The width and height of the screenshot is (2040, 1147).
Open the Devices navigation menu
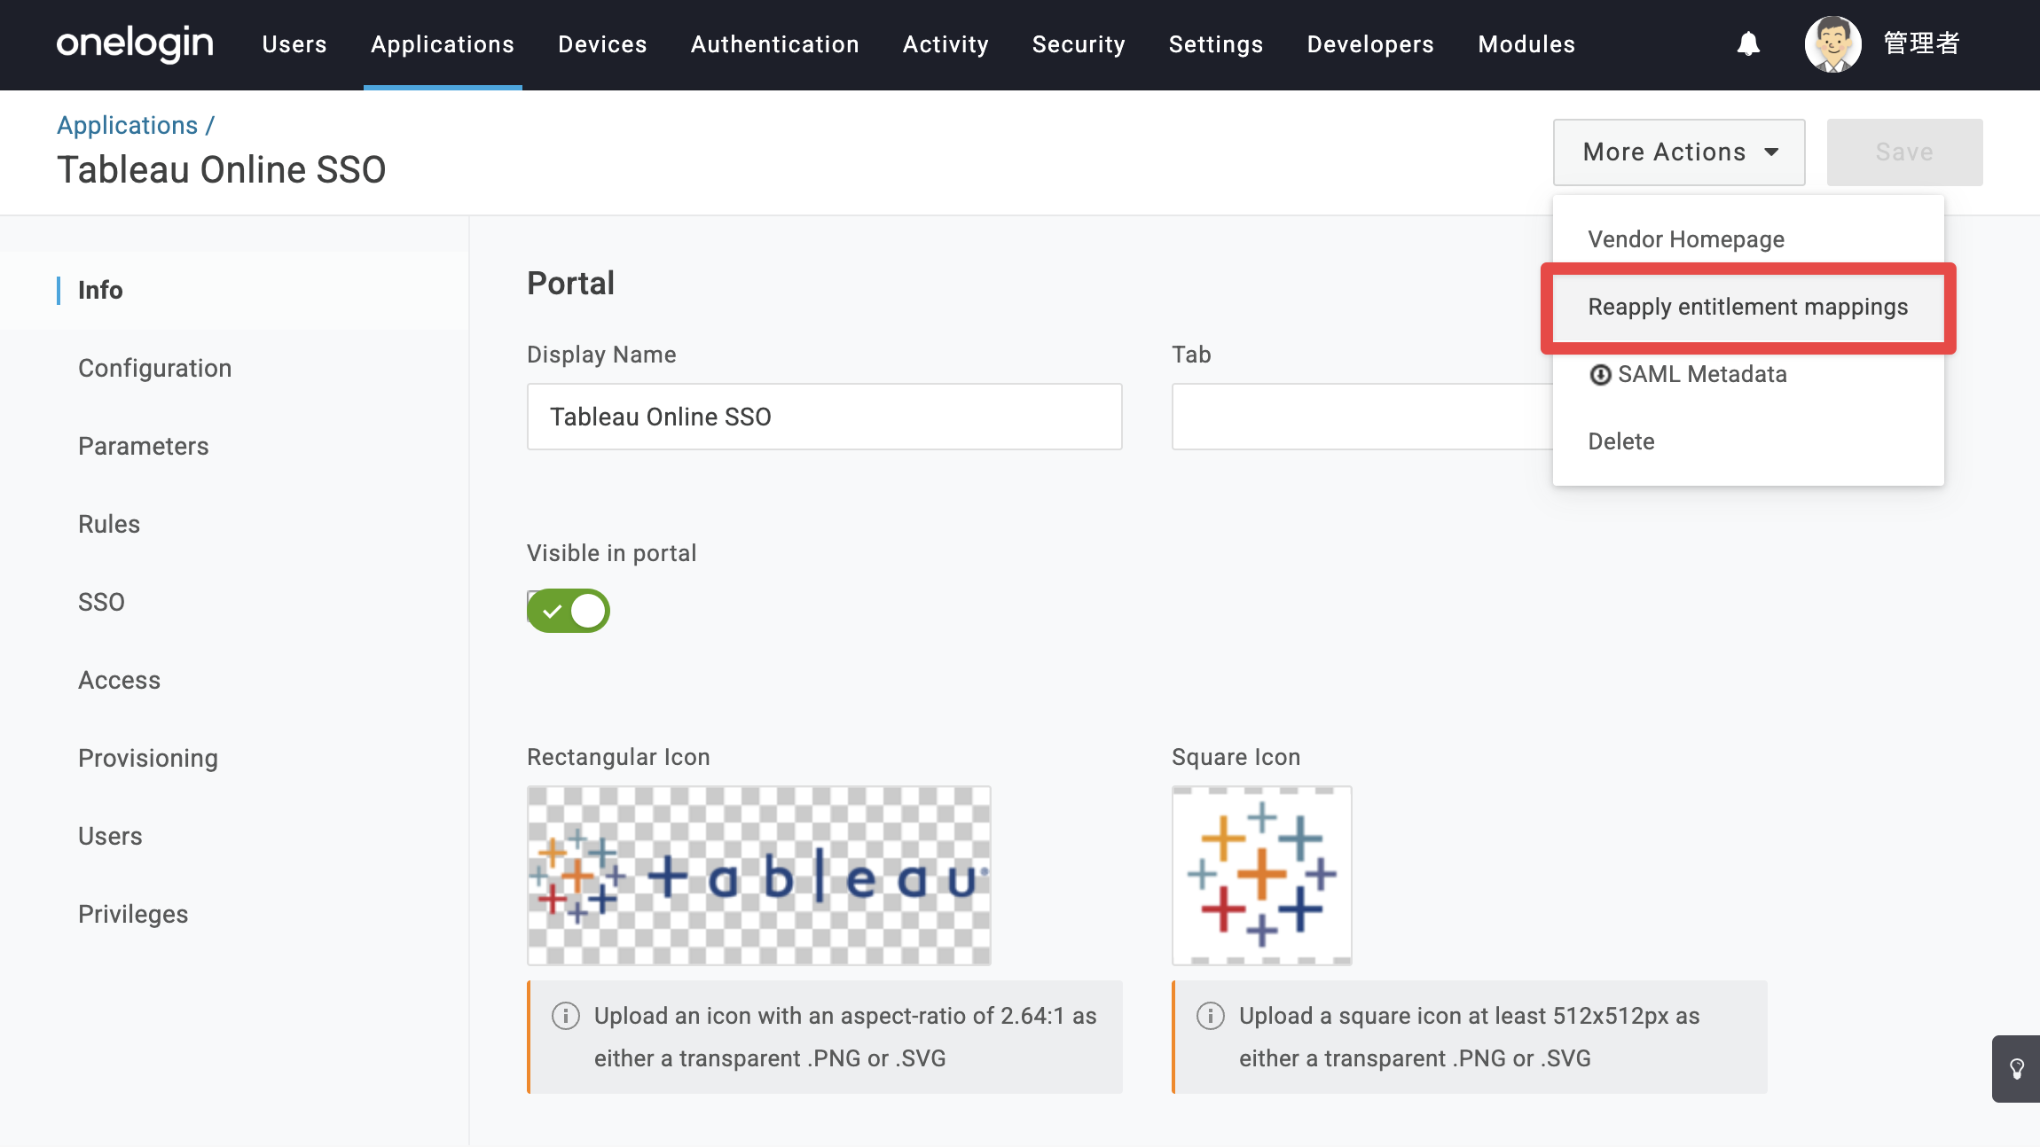coord(602,44)
